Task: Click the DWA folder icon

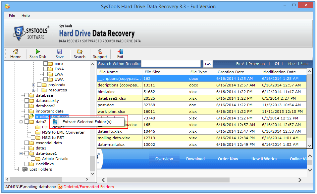Action: pyautogui.click(x=51, y=69)
